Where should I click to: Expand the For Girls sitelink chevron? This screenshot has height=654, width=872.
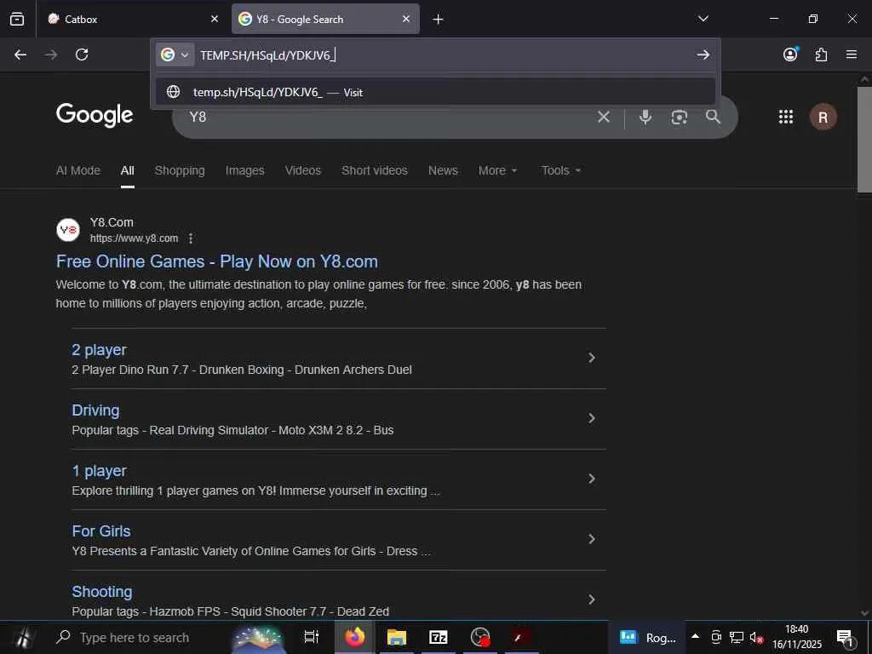(x=592, y=539)
